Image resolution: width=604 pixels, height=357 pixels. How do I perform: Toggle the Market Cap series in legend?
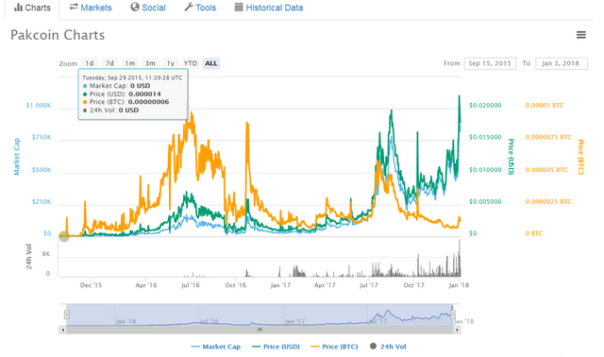pyautogui.click(x=216, y=347)
